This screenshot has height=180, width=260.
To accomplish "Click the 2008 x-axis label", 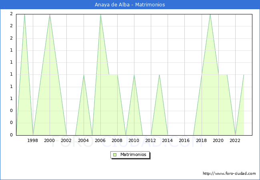I will [117, 140].
